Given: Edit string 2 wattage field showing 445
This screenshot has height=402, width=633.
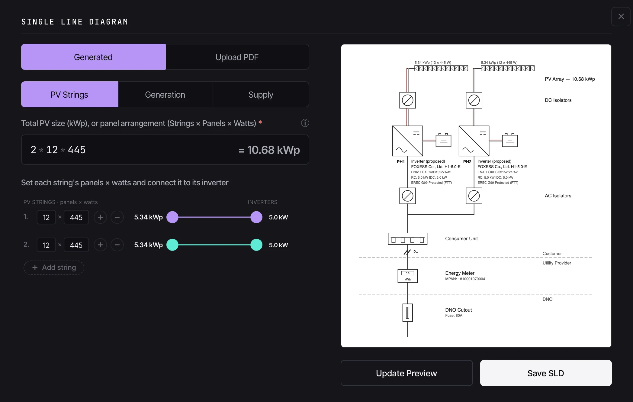Looking at the screenshot, I should pos(76,245).
